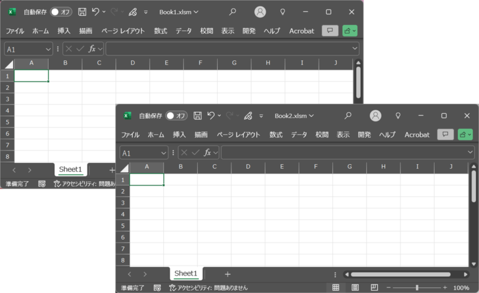The height and width of the screenshot is (293, 479).
Task: Click the 100% zoom level in status bar
Action: (x=461, y=288)
